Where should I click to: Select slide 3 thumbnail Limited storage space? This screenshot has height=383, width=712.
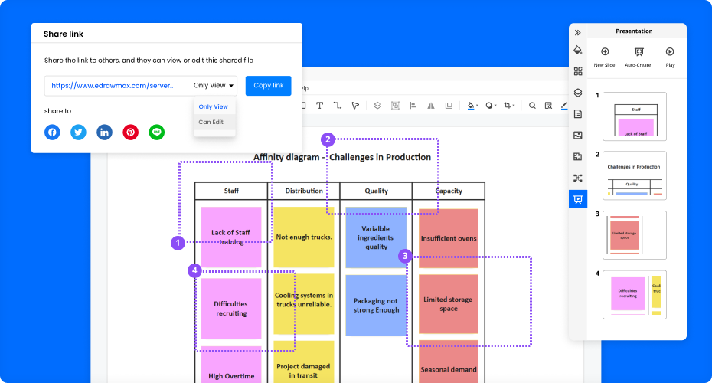pyautogui.click(x=635, y=234)
